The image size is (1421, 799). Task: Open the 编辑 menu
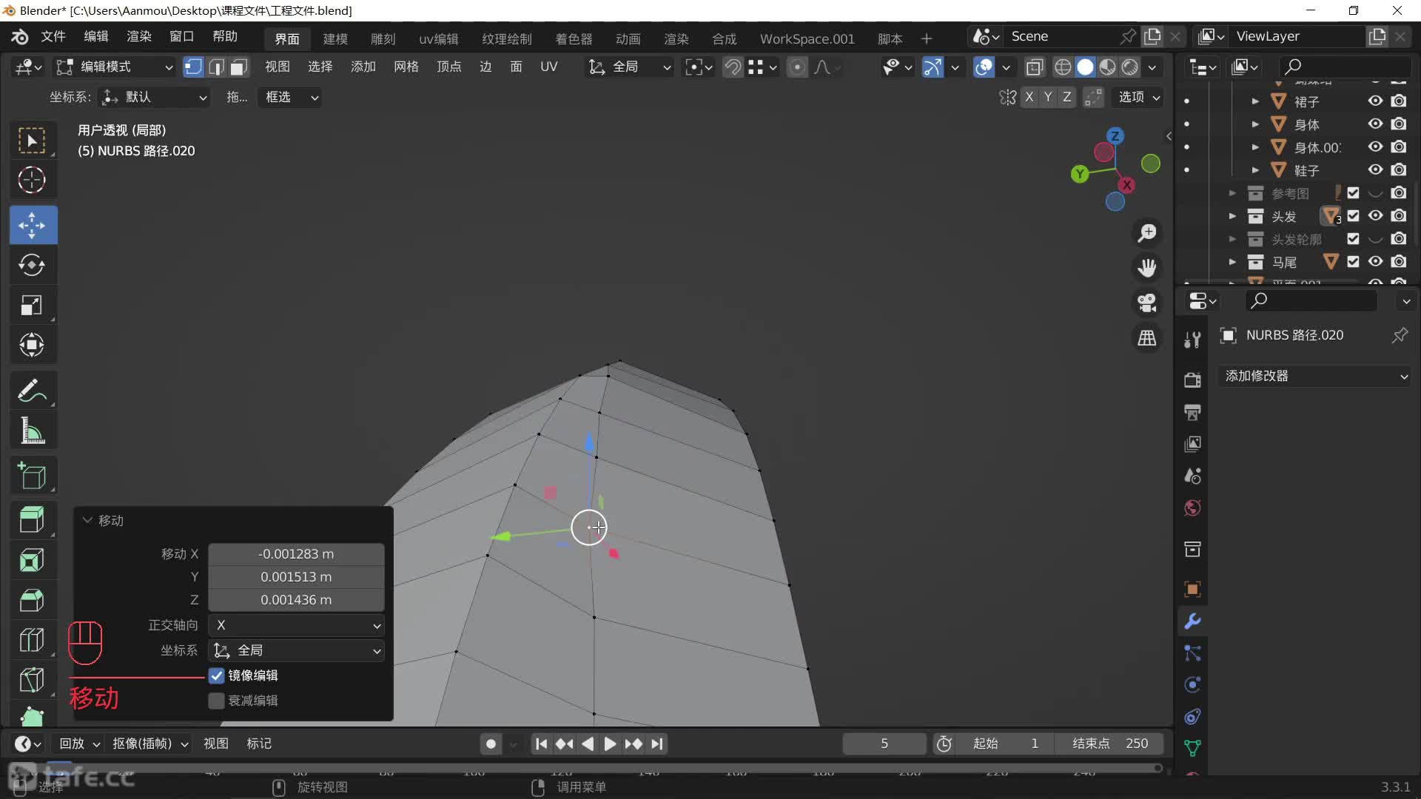[x=96, y=36]
